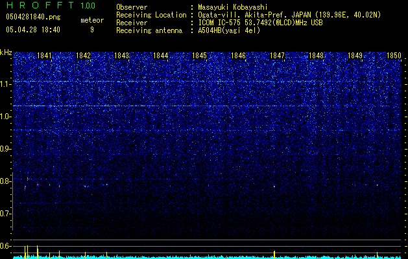Viewport: 408px width, 259px height.
Task: Click the 1.0 frequency axis label
Action: (5, 117)
